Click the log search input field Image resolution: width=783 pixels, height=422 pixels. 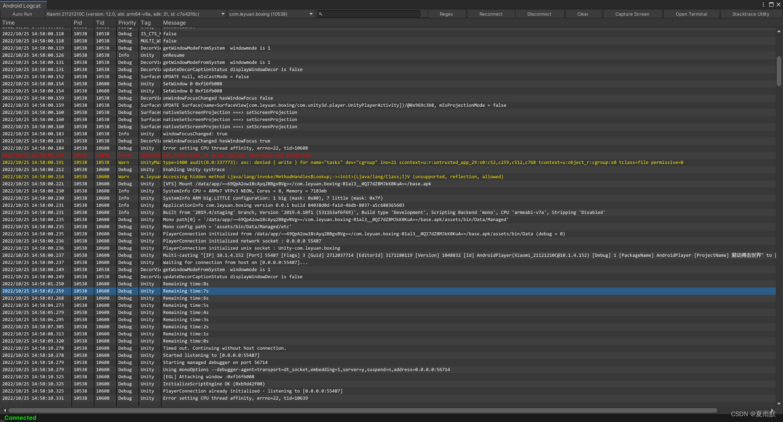(369, 14)
